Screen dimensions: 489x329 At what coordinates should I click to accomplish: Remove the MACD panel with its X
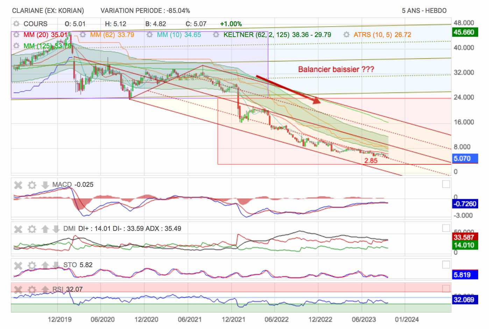[18, 185]
